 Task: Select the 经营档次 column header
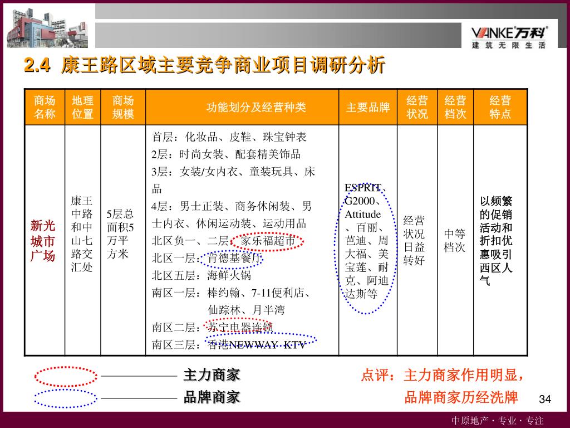coord(455,107)
